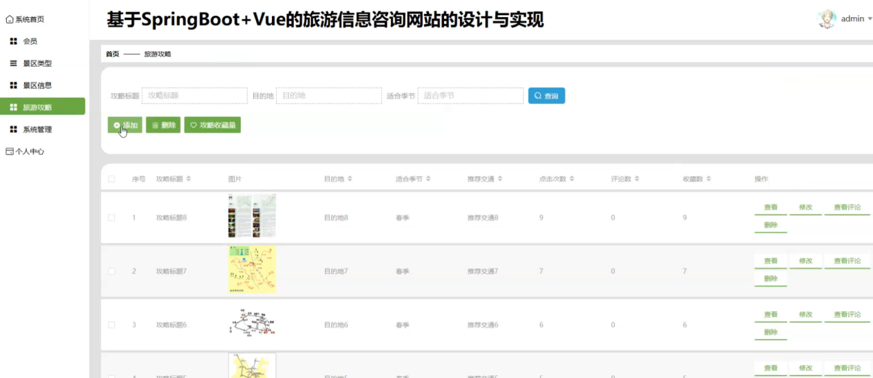Open yellow map thumbnail of 攻略标题7
This screenshot has height=378, width=873.
[x=252, y=270]
